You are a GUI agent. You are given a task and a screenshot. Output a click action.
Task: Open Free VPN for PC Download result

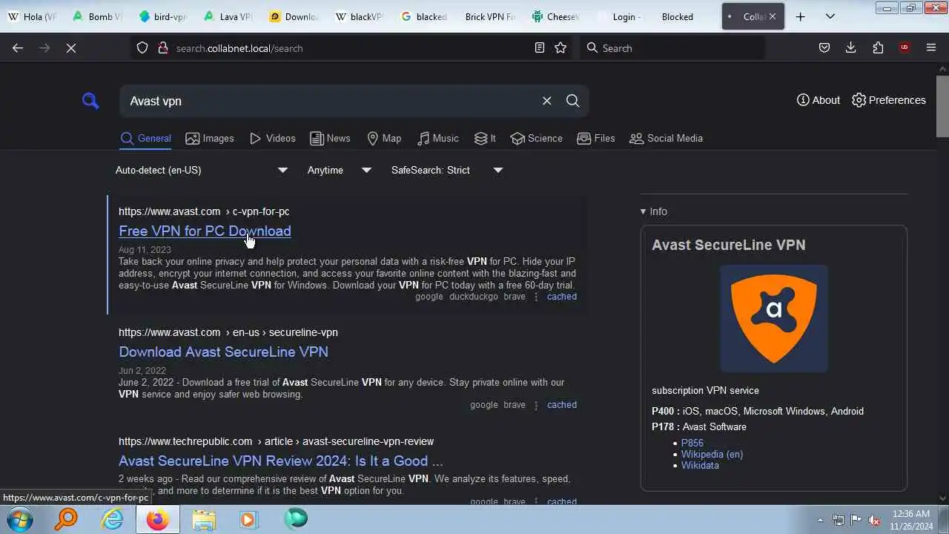pyautogui.click(x=205, y=231)
